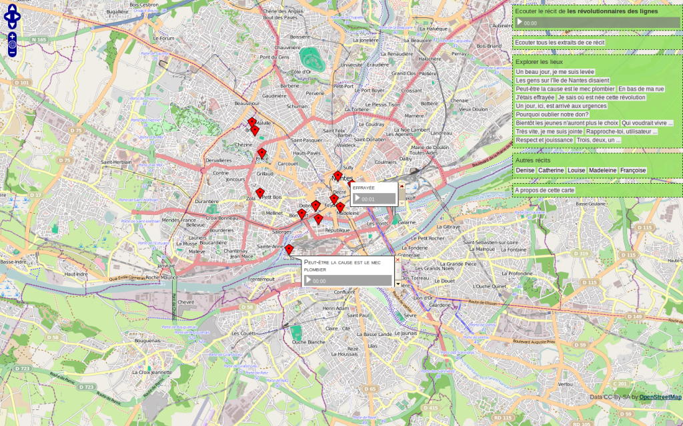This screenshot has width=683, height=426.
Task: Click the red marker near Sainte-Anne
Action: (x=289, y=250)
